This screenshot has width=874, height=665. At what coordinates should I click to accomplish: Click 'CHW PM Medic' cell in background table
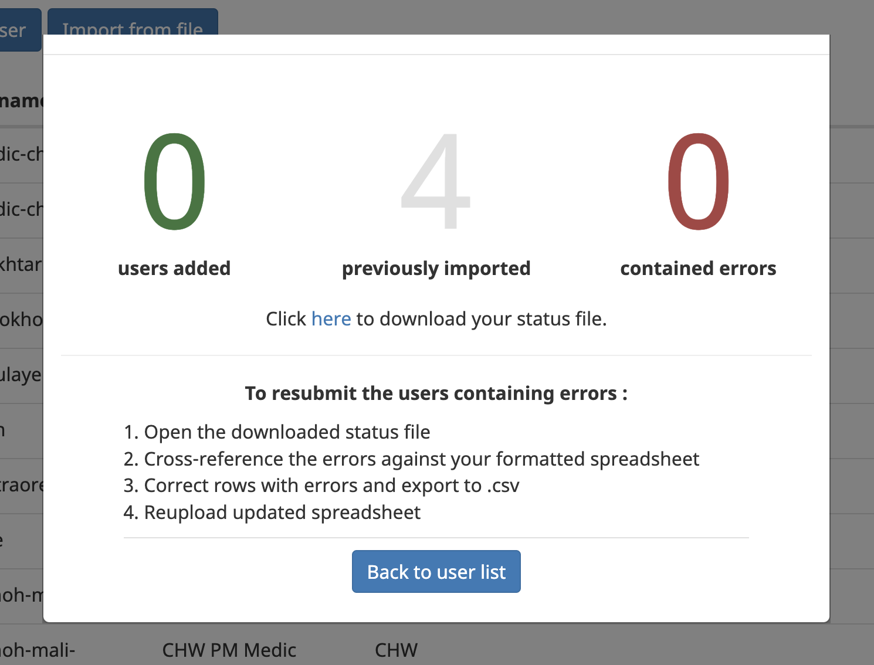[229, 650]
